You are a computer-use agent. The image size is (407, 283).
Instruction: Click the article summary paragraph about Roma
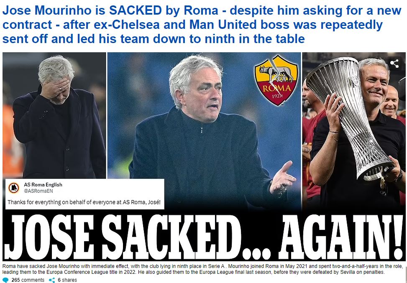[x=202, y=269]
